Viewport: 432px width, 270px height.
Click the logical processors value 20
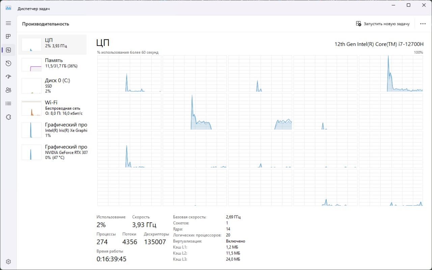228,235
